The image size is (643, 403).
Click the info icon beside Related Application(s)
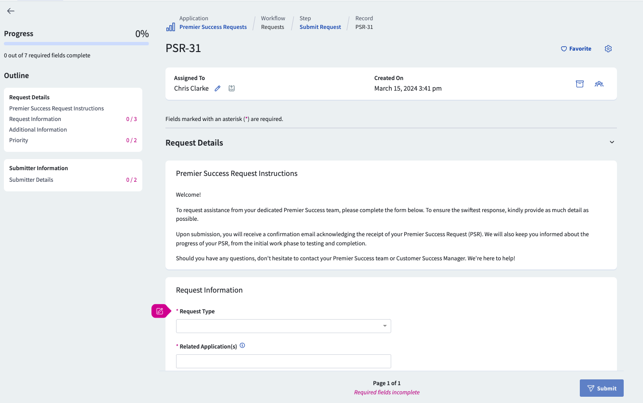243,345
